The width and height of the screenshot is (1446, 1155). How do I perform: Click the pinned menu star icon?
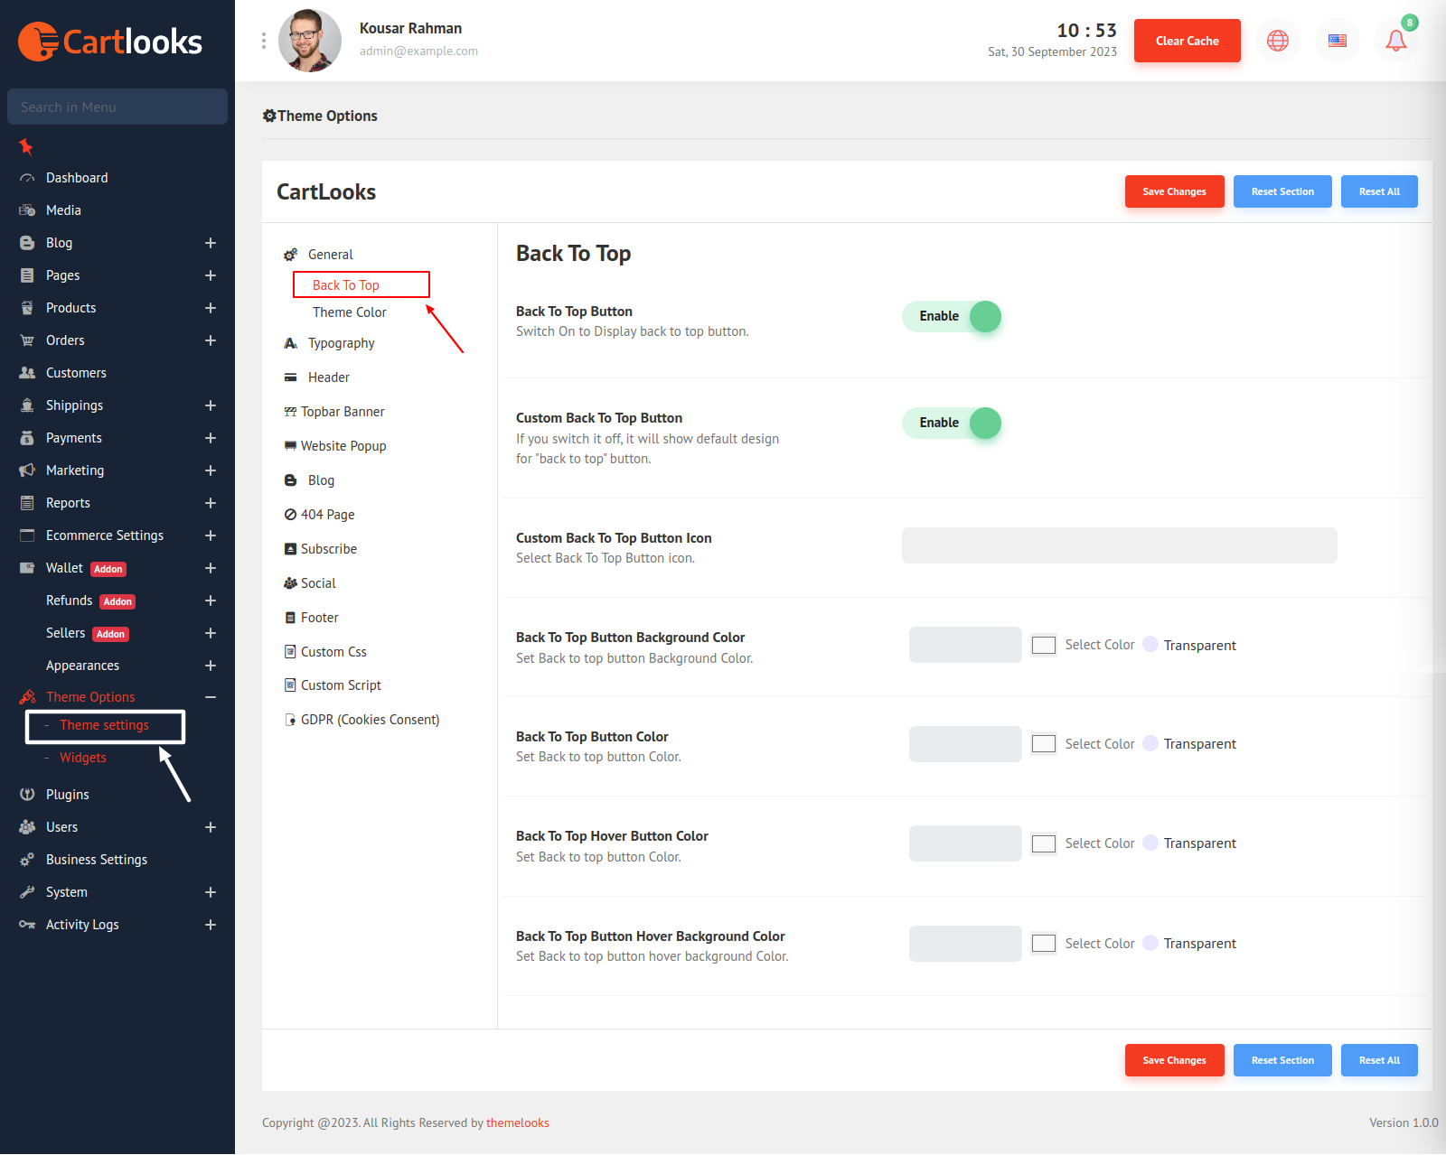[26, 146]
